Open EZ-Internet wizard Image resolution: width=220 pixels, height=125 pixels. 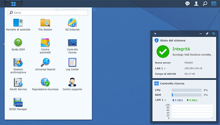(72, 23)
